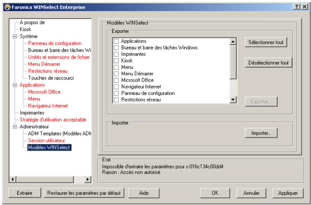The image size is (311, 205).
Task: Select the Système tree label
Action: coord(29,36)
